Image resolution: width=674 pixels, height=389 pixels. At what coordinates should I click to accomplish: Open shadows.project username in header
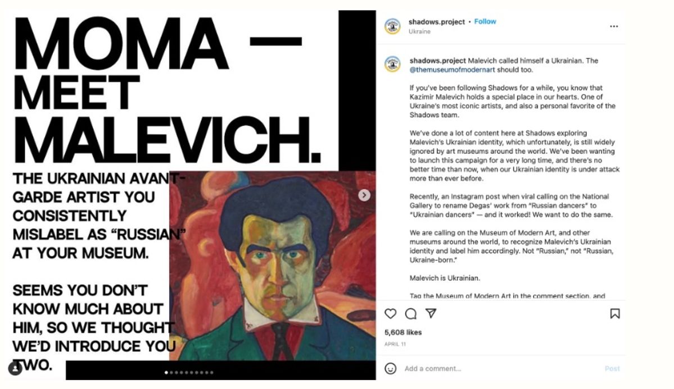point(437,21)
